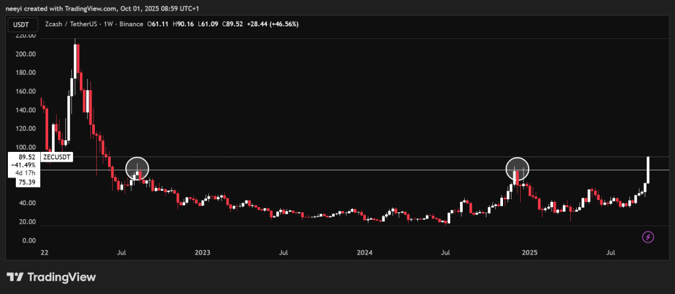This screenshot has width=675, height=294.
Task: Select the second circle annotation near 2025
Action: (518, 169)
